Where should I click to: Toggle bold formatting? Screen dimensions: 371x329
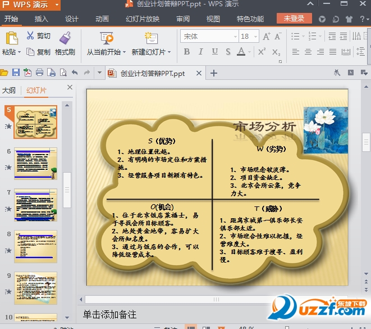(187, 51)
